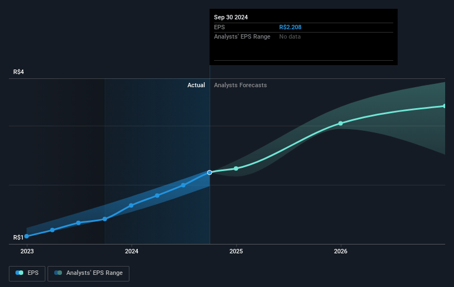Click the 2025 x-axis label
This screenshot has width=454, height=287.
[236, 251]
